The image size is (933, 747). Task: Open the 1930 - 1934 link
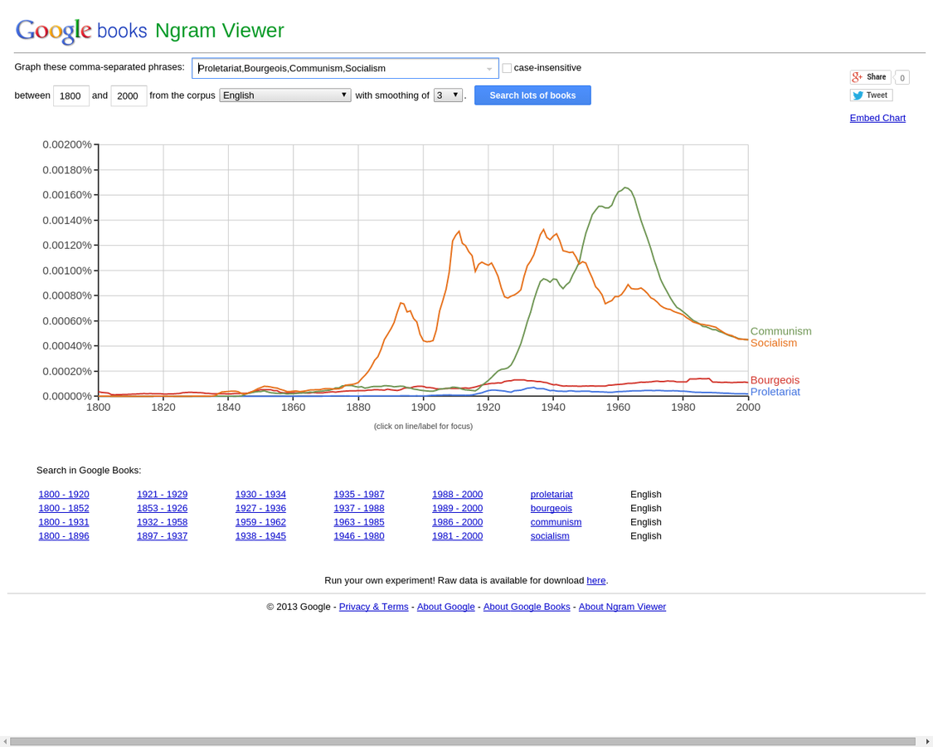pos(260,495)
